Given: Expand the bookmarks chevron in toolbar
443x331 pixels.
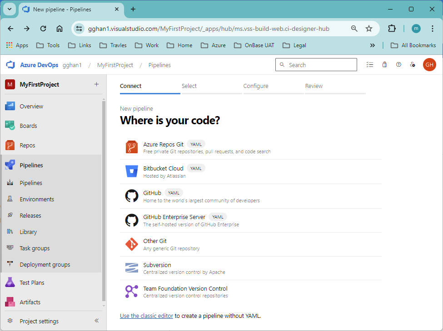Looking at the screenshot, I should point(373,45).
